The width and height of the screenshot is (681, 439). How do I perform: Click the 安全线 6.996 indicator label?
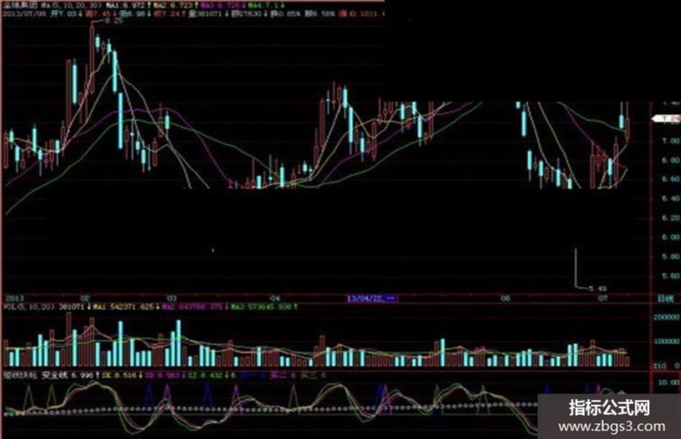tap(68, 375)
